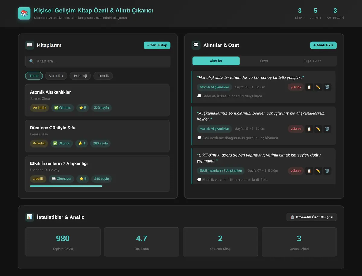Viewport: 362px width, 276px height.
Task: Click the speech bubble icon beside Alıntılar & Özet
Action: click(x=196, y=45)
